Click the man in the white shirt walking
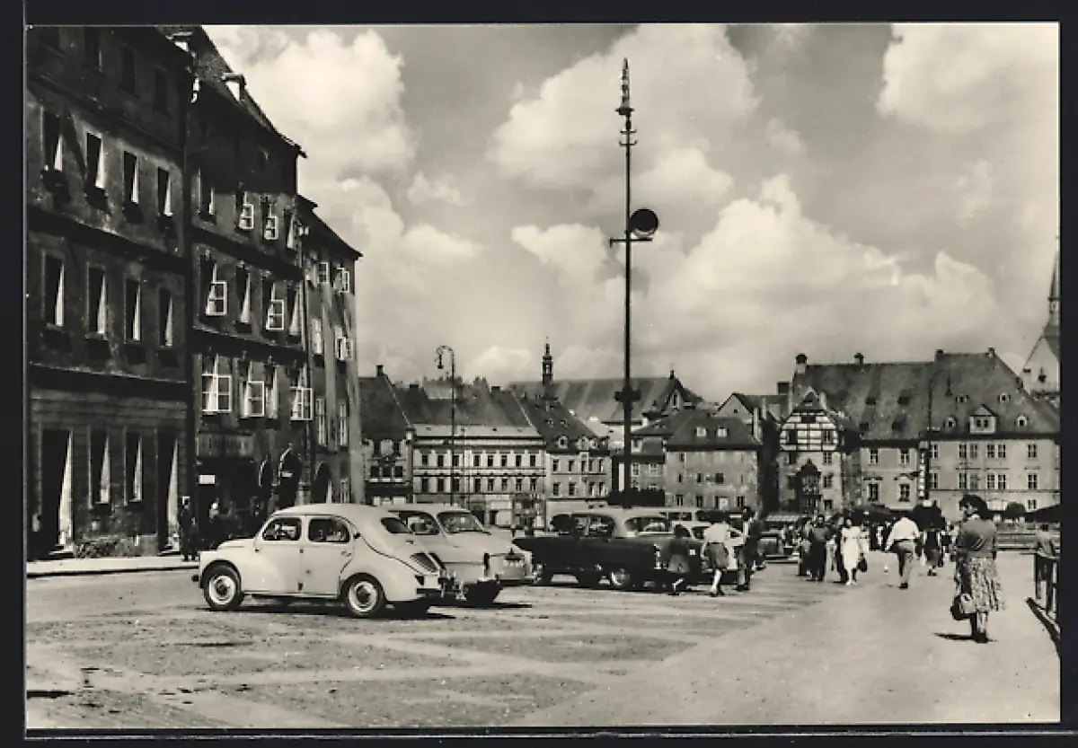This screenshot has width=1078, height=748. click(x=904, y=545)
